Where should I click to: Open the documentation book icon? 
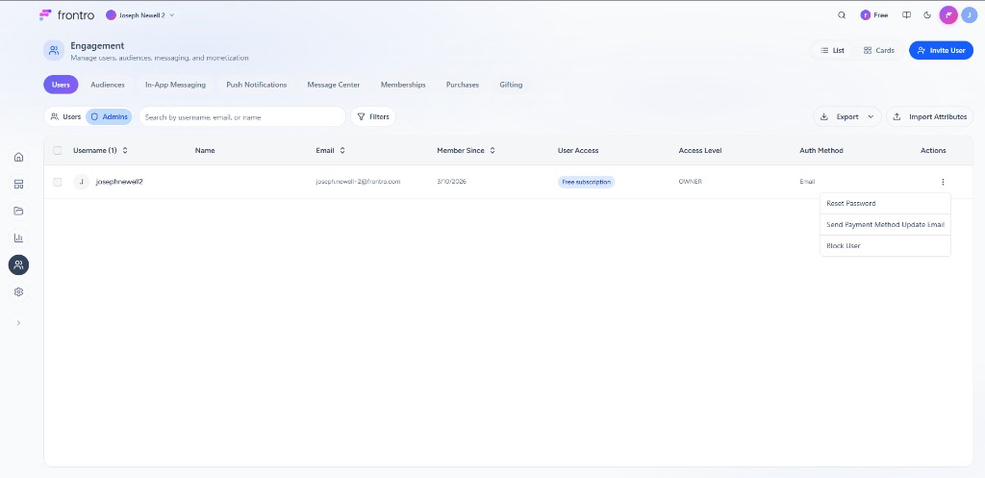906,15
